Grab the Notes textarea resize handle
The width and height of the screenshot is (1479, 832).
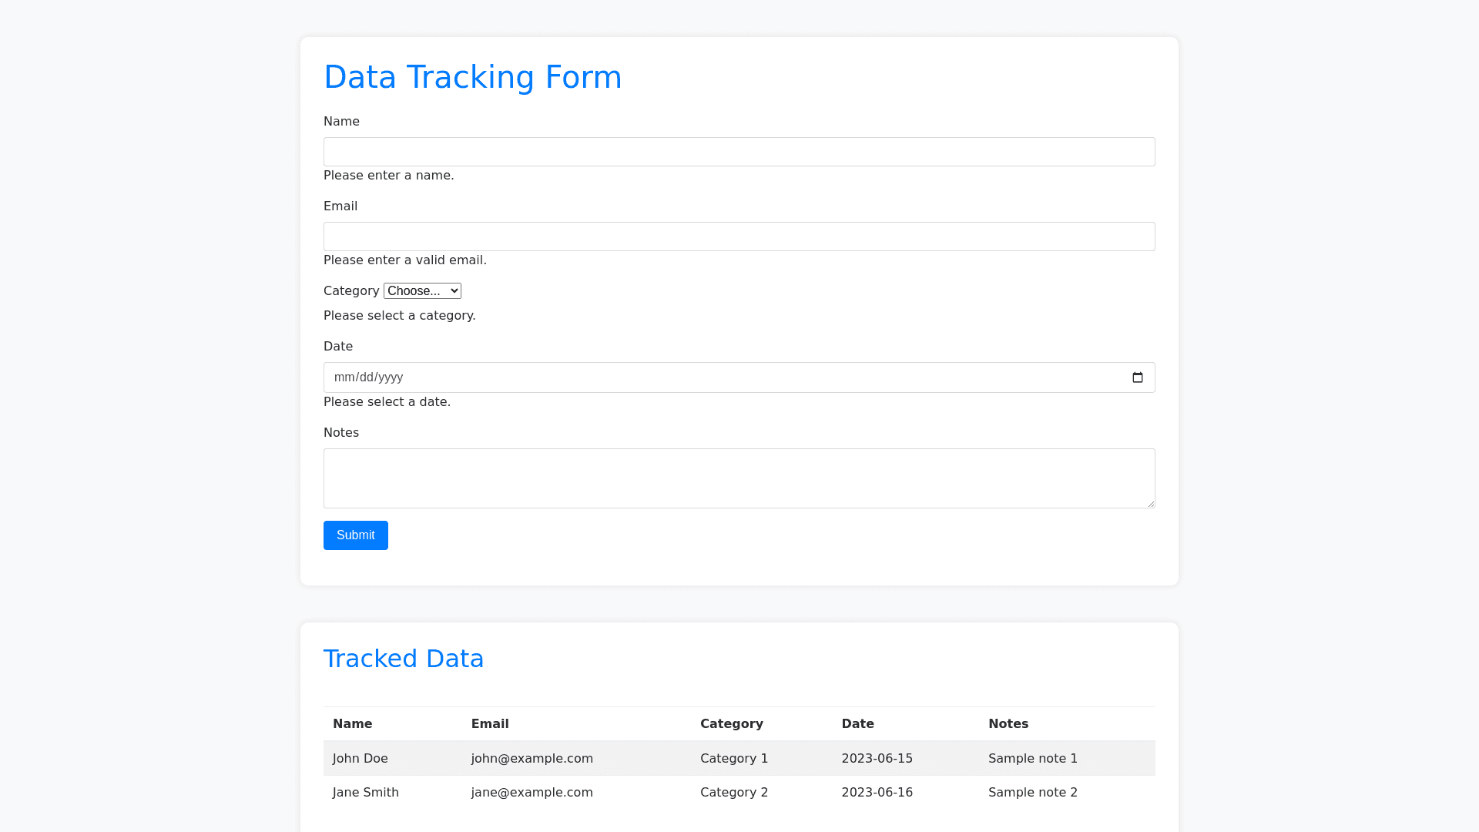[1151, 504]
